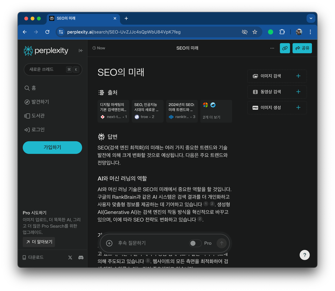Click the Now timestamp clock label

pyautogui.click(x=99, y=48)
